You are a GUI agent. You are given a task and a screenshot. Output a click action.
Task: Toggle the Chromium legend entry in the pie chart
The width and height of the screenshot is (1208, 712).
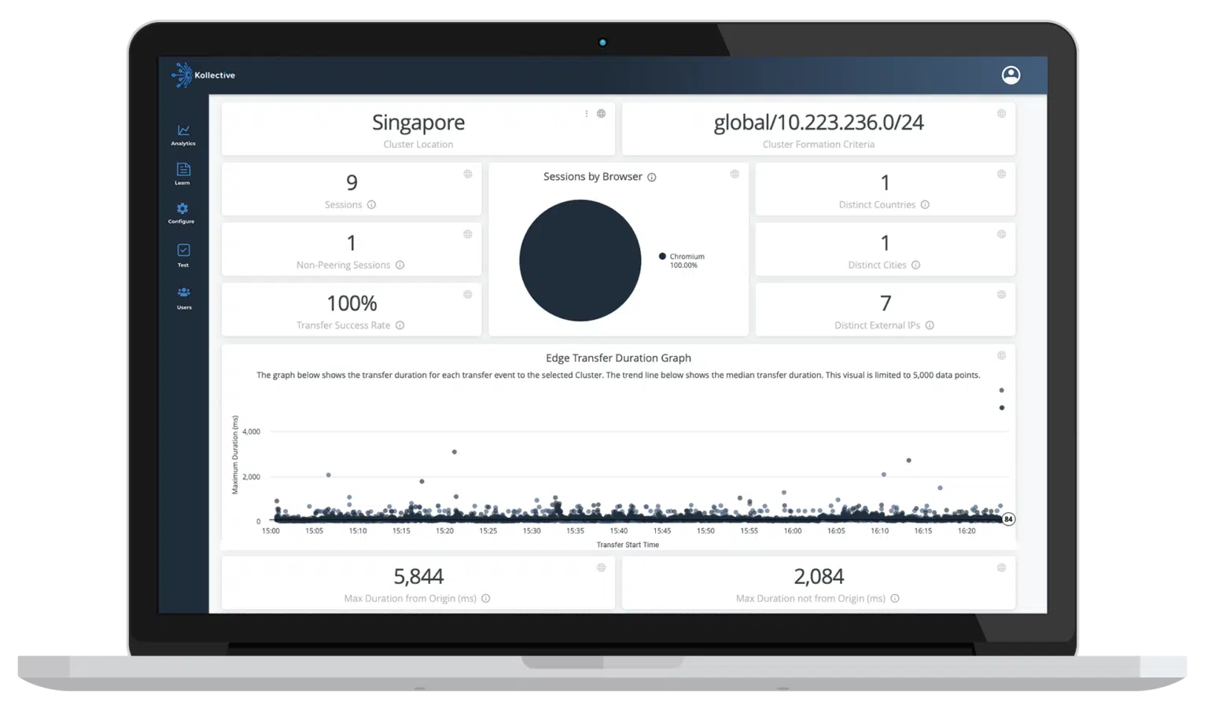(683, 260)
